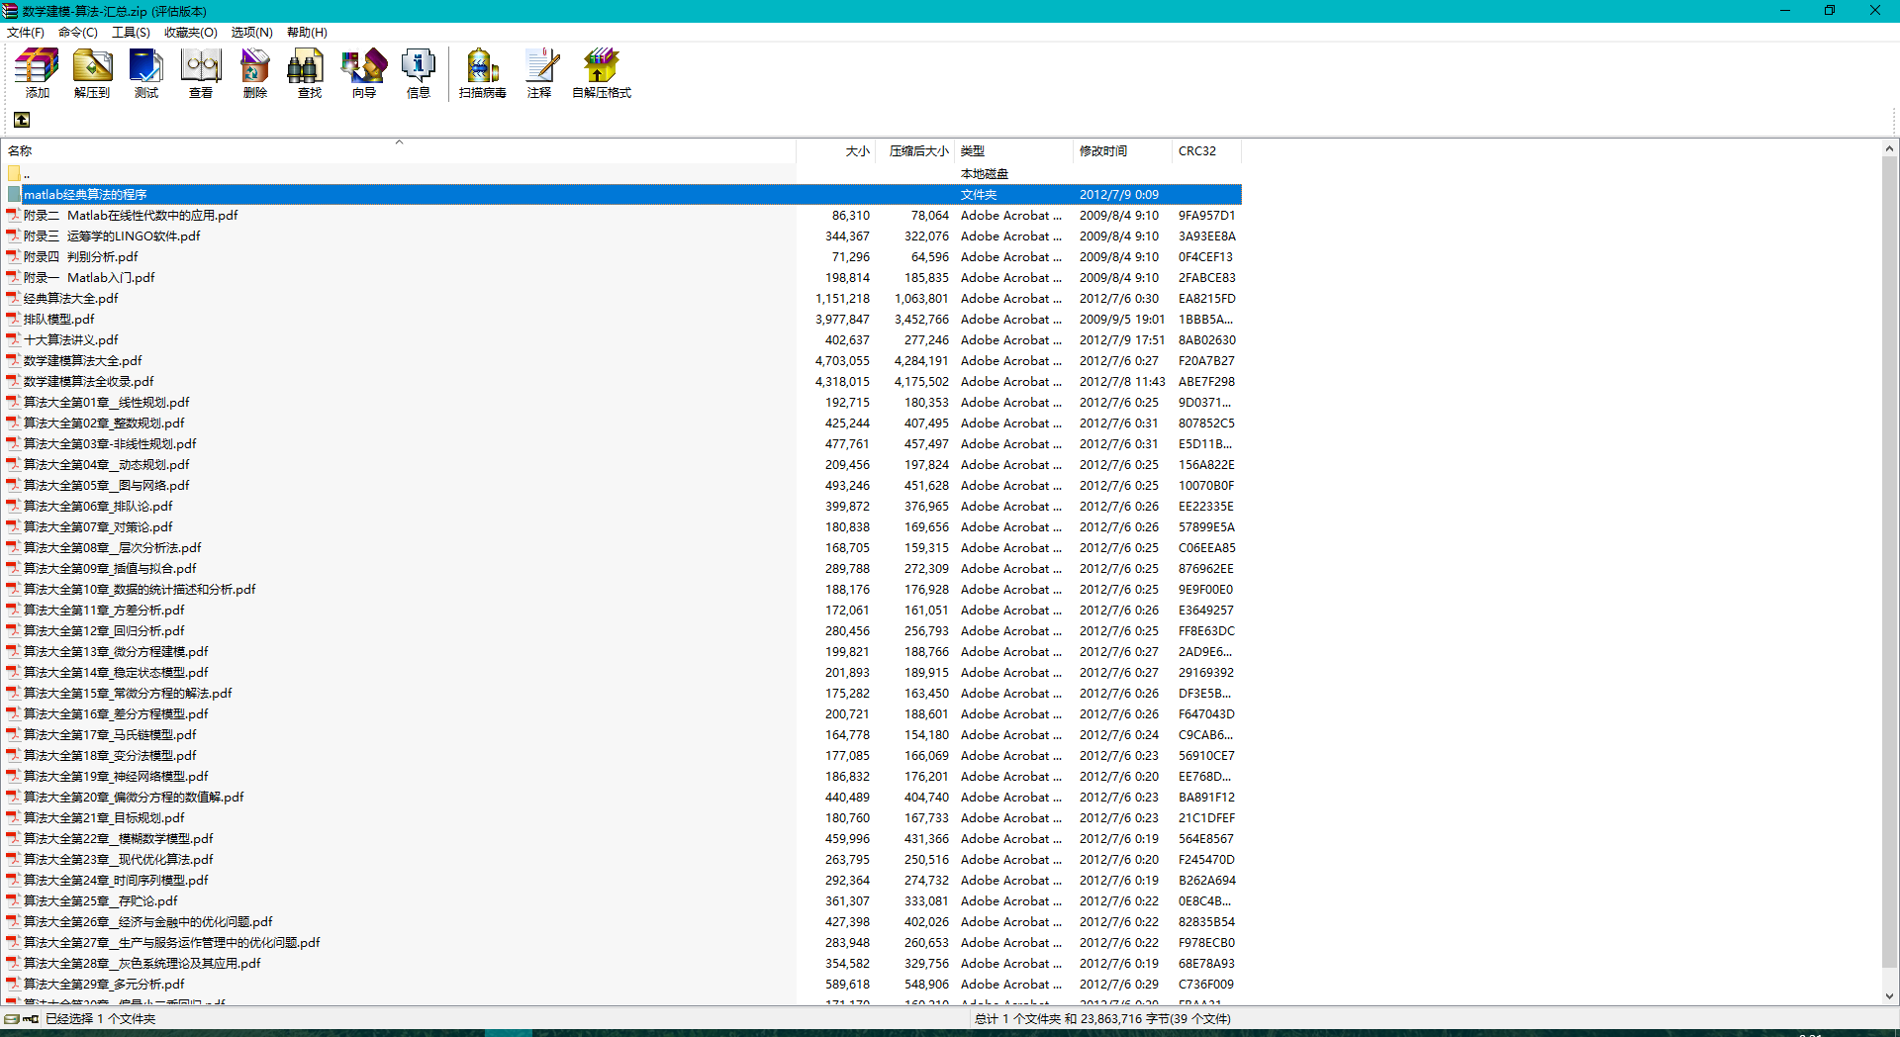The width and height of the screenshot is (1900, 1037).
Task: Sort by the Name (名称) column header
Action: click(x=21, y=151)
